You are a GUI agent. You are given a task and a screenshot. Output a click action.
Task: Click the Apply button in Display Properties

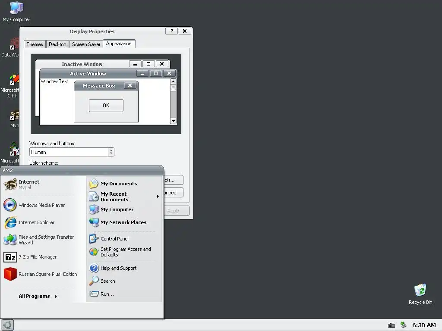176,210
